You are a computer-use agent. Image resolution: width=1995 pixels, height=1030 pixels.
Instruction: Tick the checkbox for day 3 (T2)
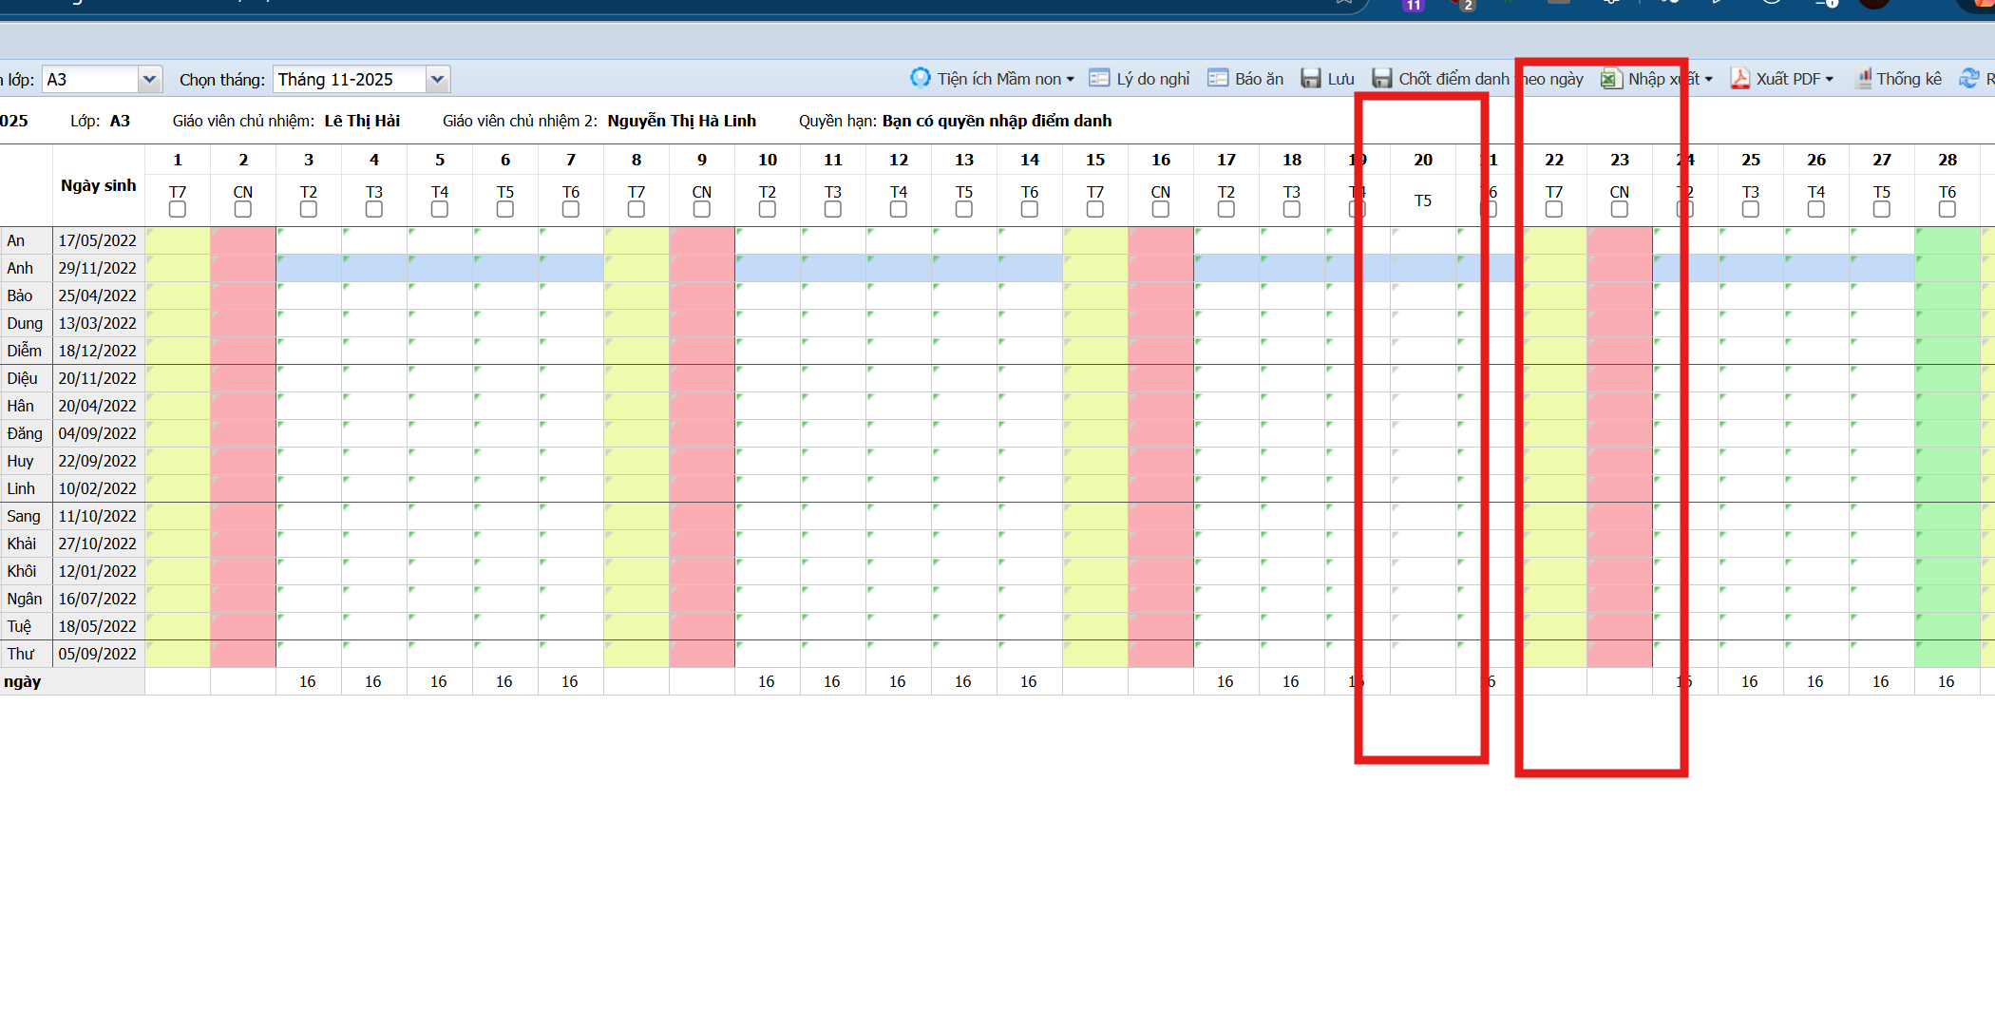click(x=309, y=209)
